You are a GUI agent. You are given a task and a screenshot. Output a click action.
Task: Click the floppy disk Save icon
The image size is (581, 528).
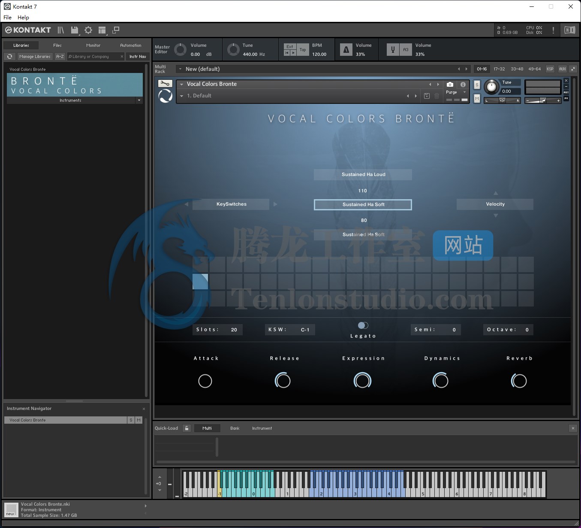tap(75, 30)
